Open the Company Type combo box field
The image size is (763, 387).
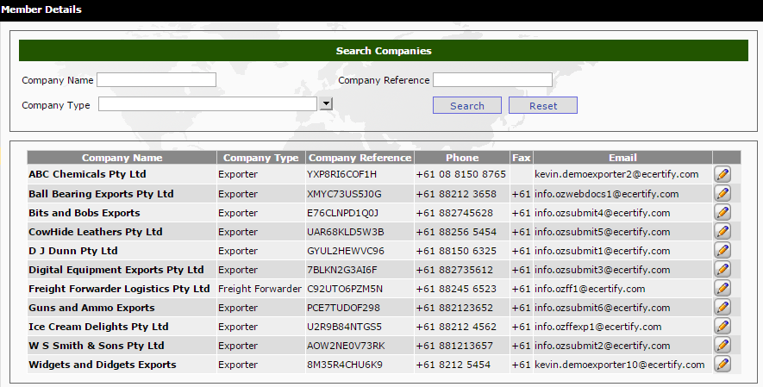[x=209, y=104]
